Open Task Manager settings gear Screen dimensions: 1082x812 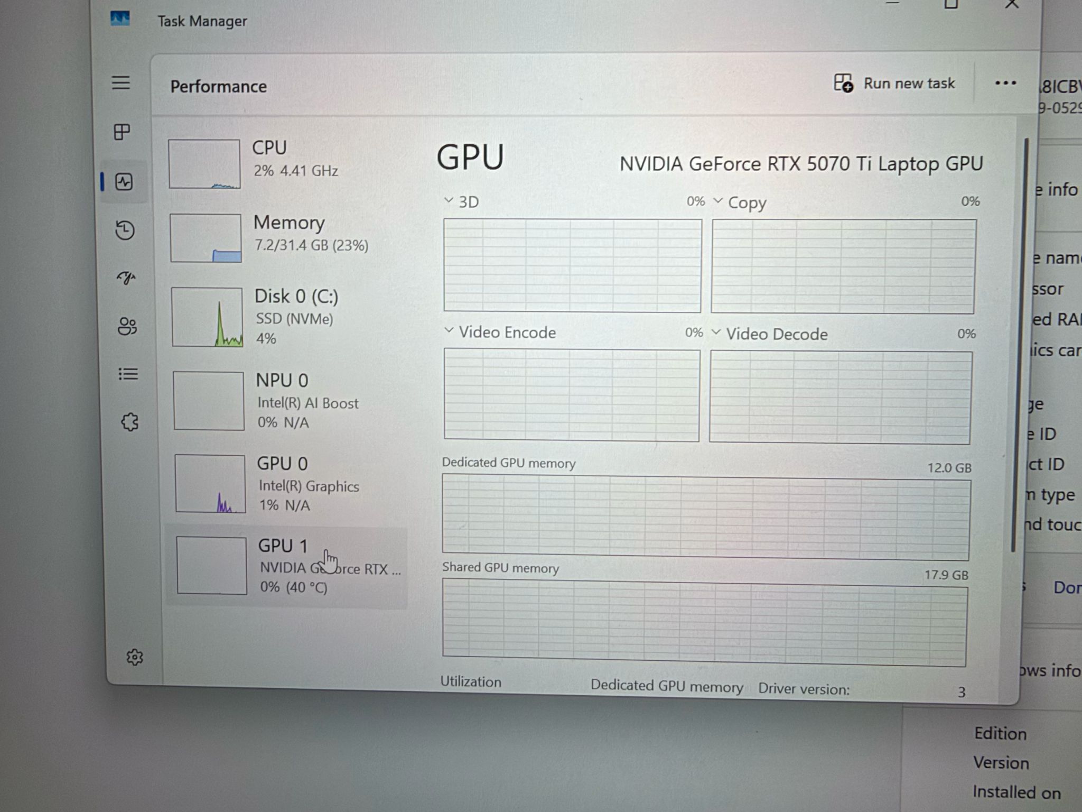click(135, 657)
